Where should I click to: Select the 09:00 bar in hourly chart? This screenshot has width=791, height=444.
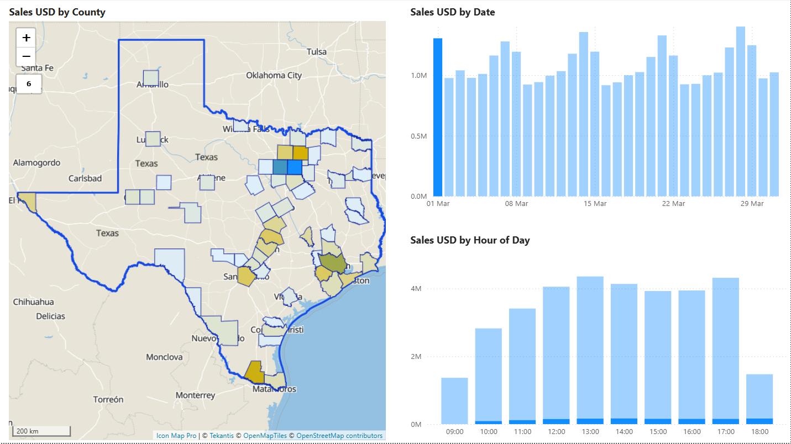point(454,401)
